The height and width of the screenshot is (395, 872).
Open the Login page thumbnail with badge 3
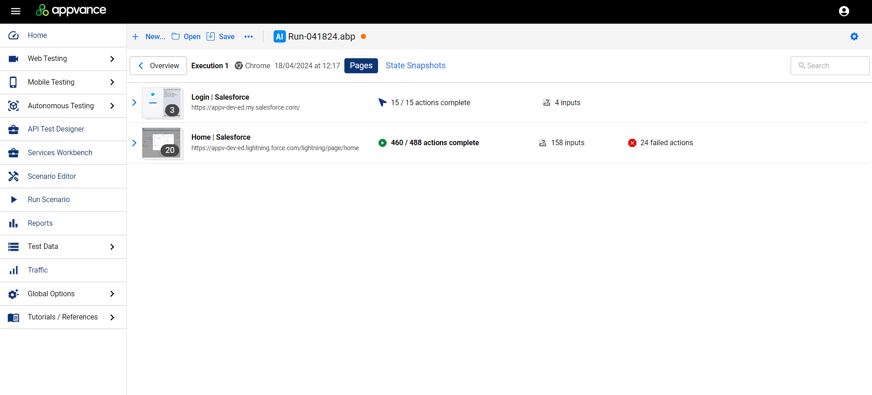[162, 103]
